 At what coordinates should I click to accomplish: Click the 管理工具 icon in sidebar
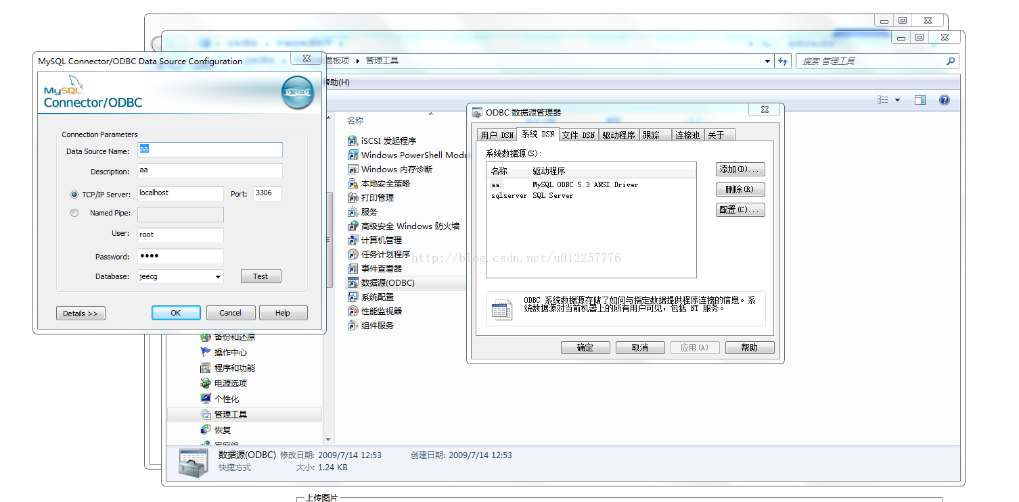pyautogui.click(x=206, y=414)
